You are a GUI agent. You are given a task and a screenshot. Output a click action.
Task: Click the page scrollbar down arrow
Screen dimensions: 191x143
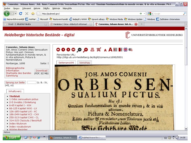tap(186, 128)
